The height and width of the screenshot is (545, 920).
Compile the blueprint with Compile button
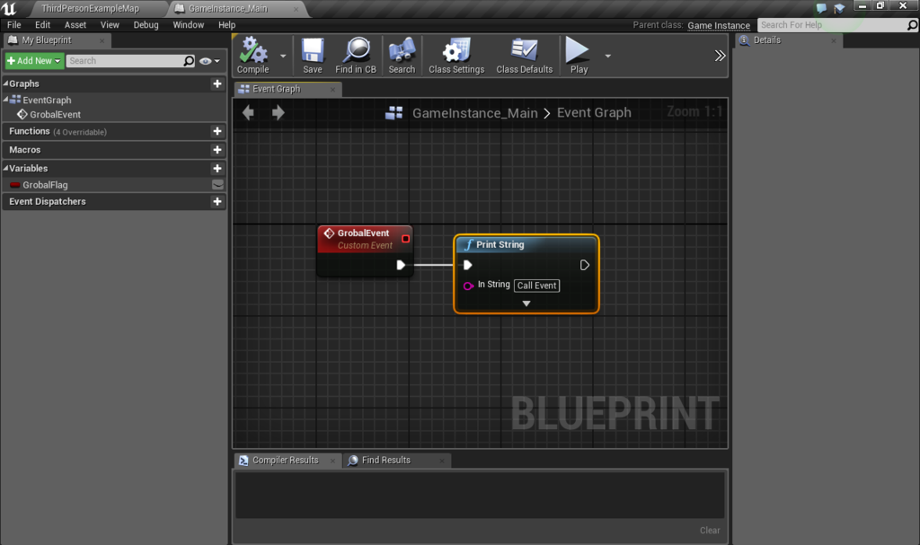pos(252,55)
